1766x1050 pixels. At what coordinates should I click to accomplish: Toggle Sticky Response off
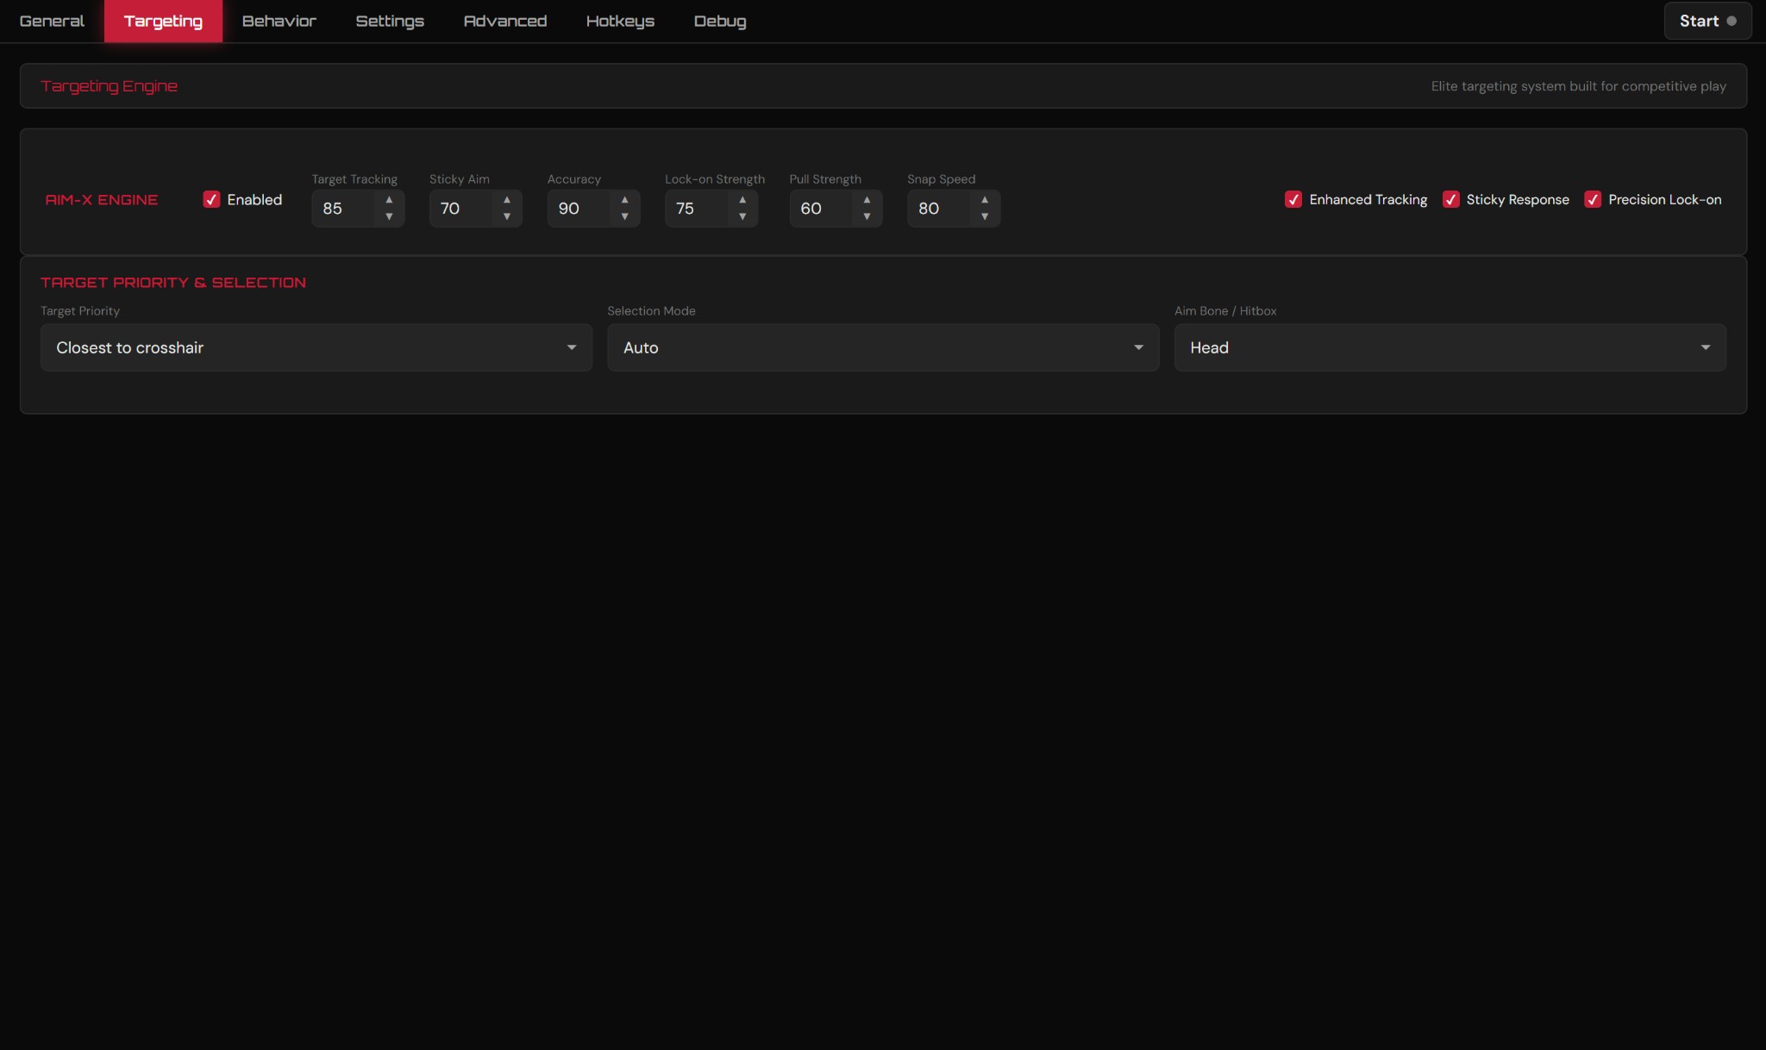coord(1451,199)
